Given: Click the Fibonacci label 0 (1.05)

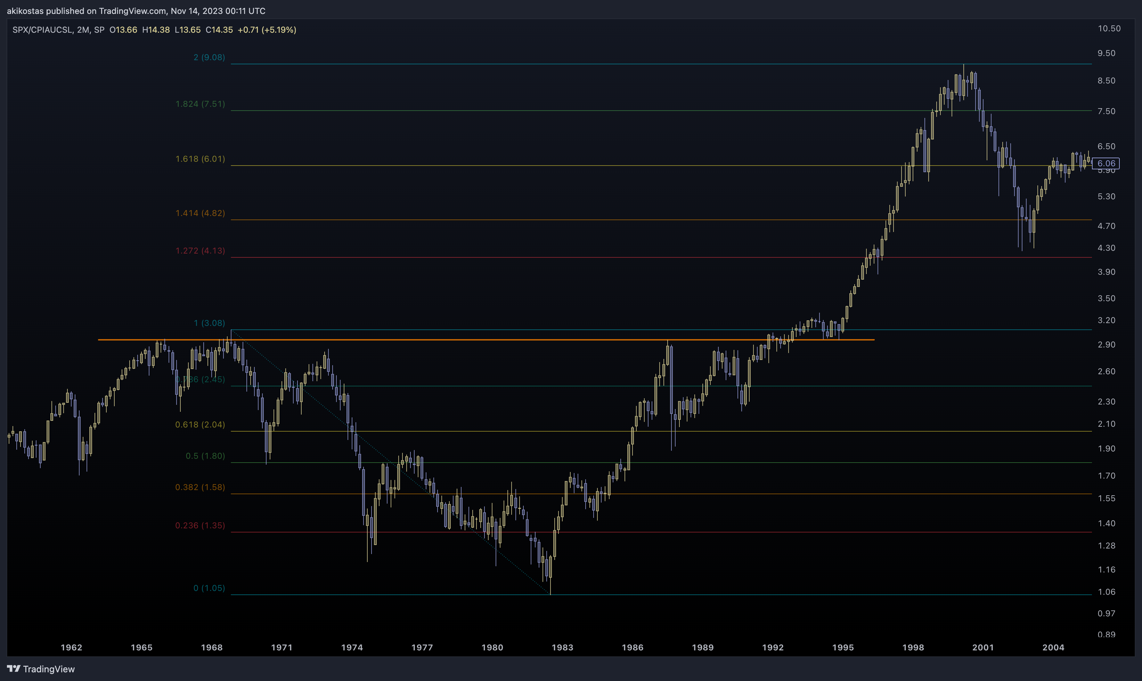Looking at the screenshot, I should point(209,588).
